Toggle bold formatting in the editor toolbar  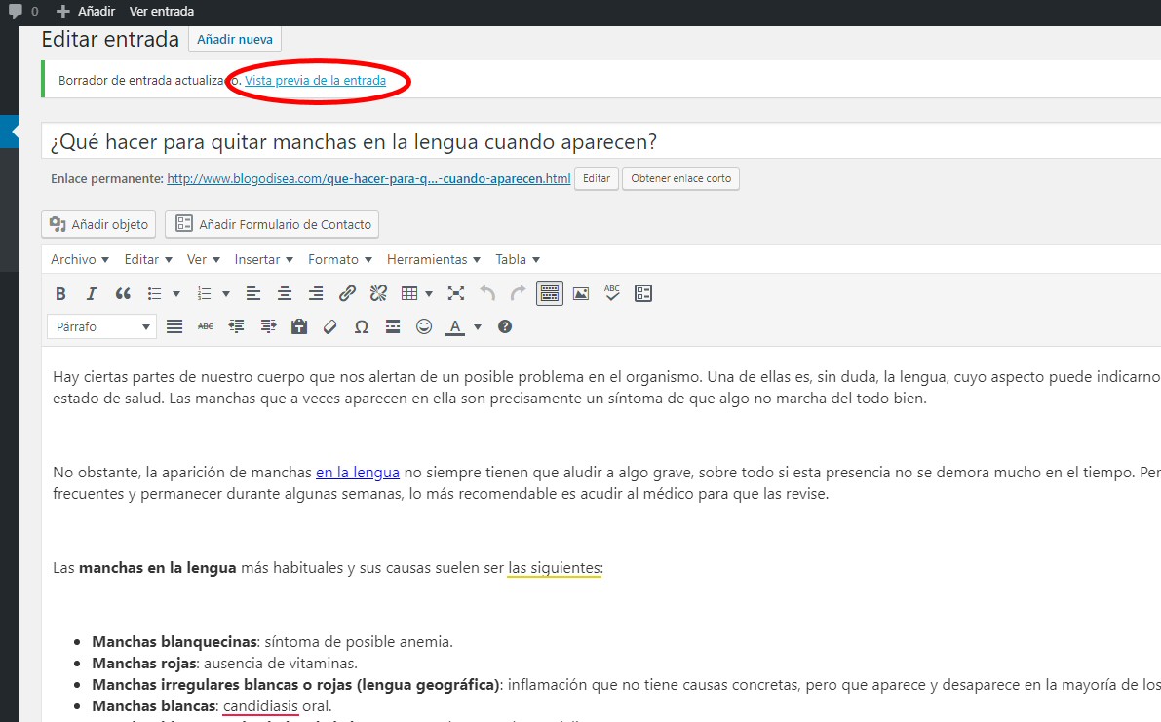60,293
